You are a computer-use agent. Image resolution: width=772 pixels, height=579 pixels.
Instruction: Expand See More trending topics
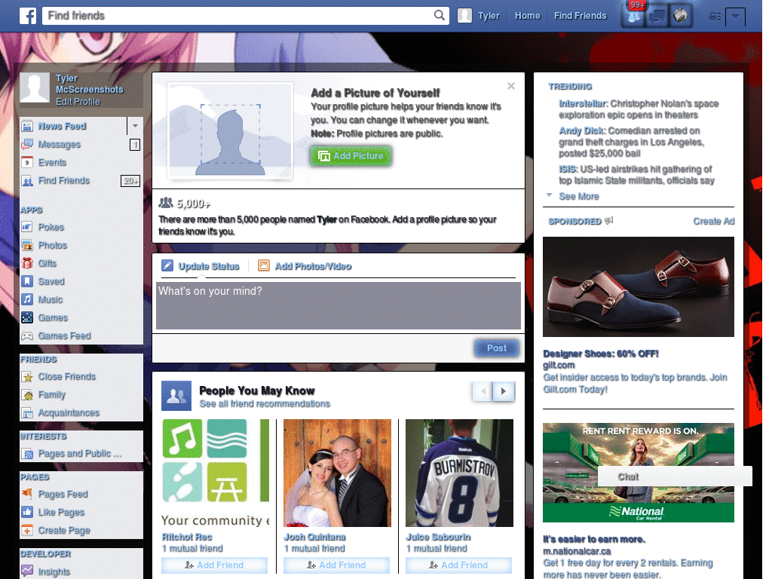click(x=578, y=197)
